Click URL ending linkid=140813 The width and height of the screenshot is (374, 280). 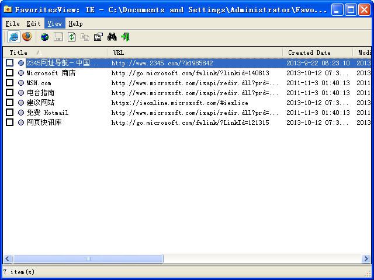click(191, 73)
